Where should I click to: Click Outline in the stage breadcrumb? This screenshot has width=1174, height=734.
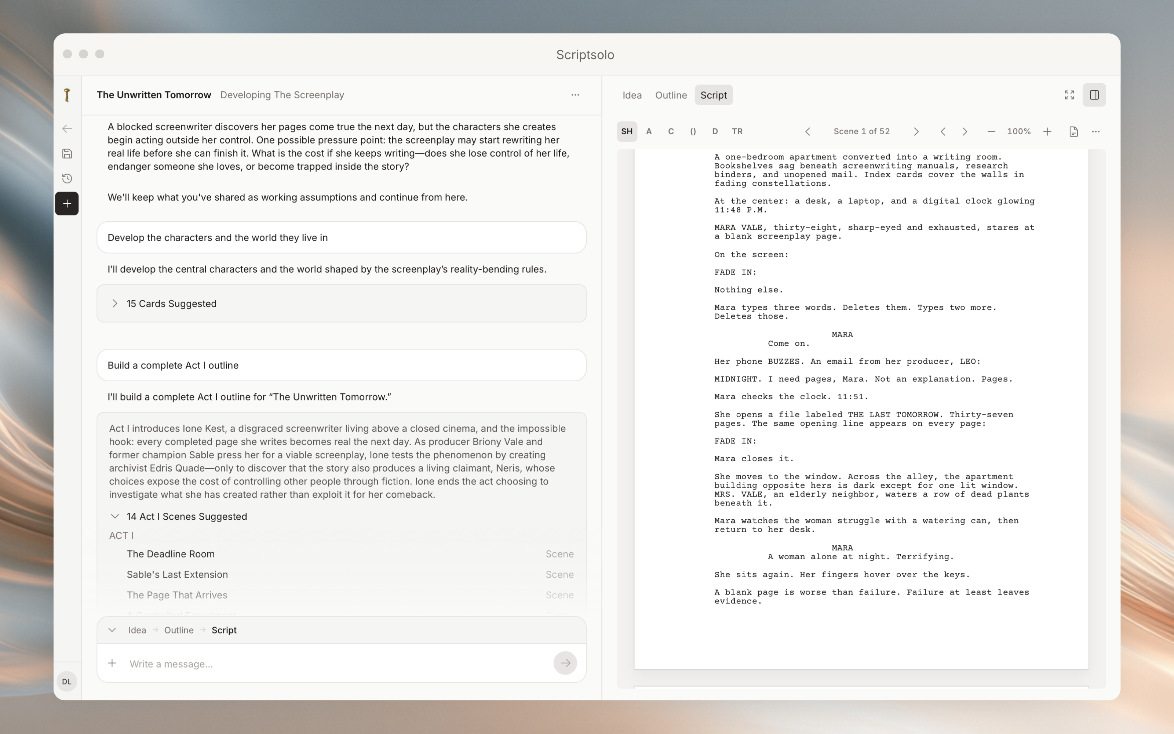tap(179, 630)
